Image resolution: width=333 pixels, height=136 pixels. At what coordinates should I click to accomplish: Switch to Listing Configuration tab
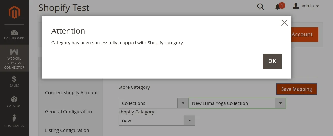[x=67, y=130]
